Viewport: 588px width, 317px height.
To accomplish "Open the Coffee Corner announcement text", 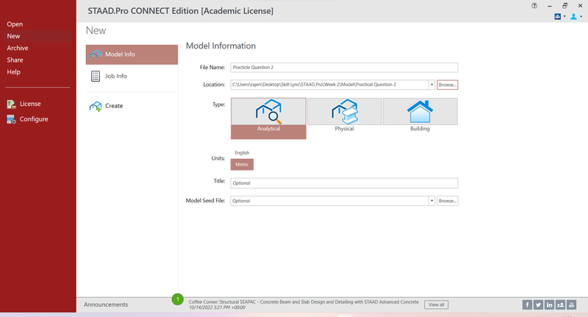I will point(304,302).
